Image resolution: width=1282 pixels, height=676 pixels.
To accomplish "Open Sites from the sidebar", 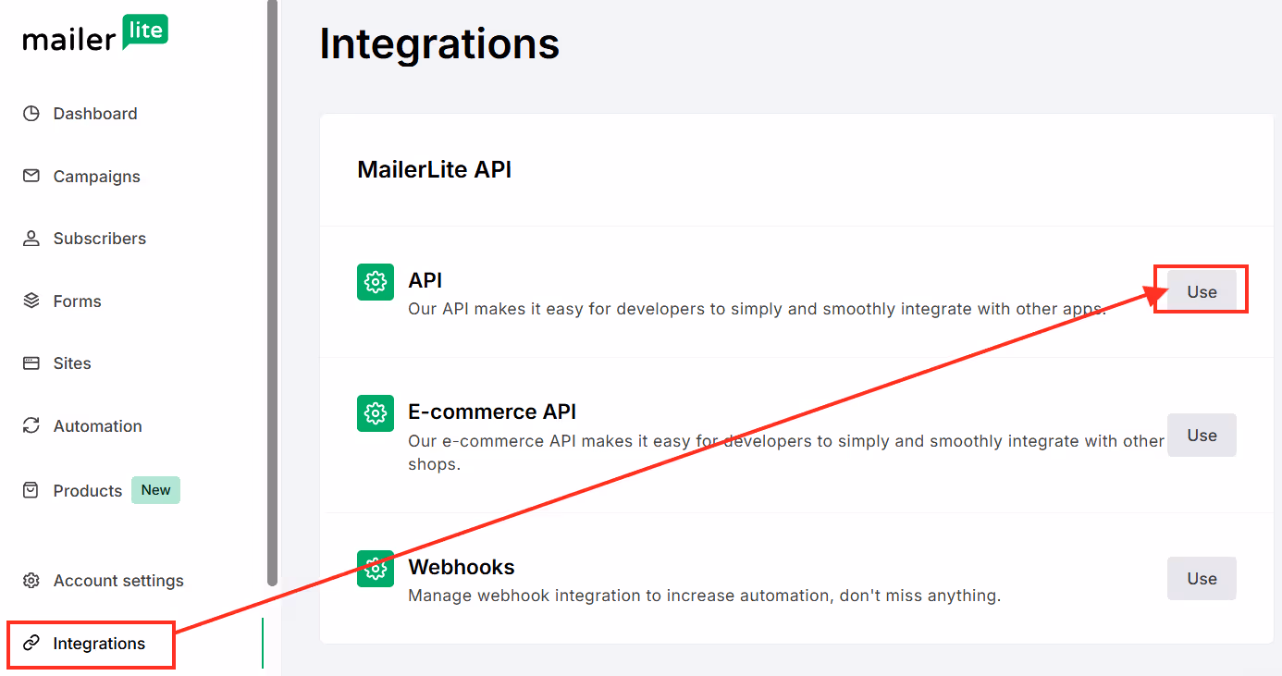I will pyautogui.click(x=72, y=363).
